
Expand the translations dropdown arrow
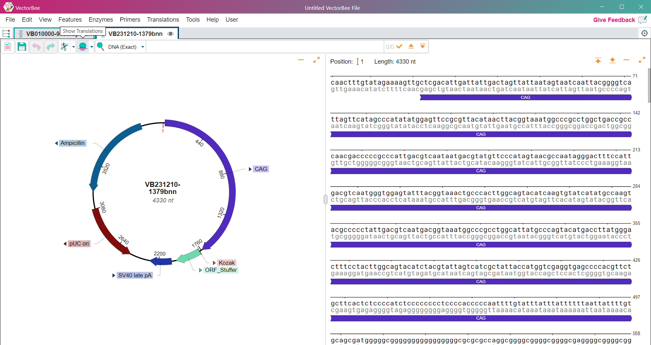[92, 47]
